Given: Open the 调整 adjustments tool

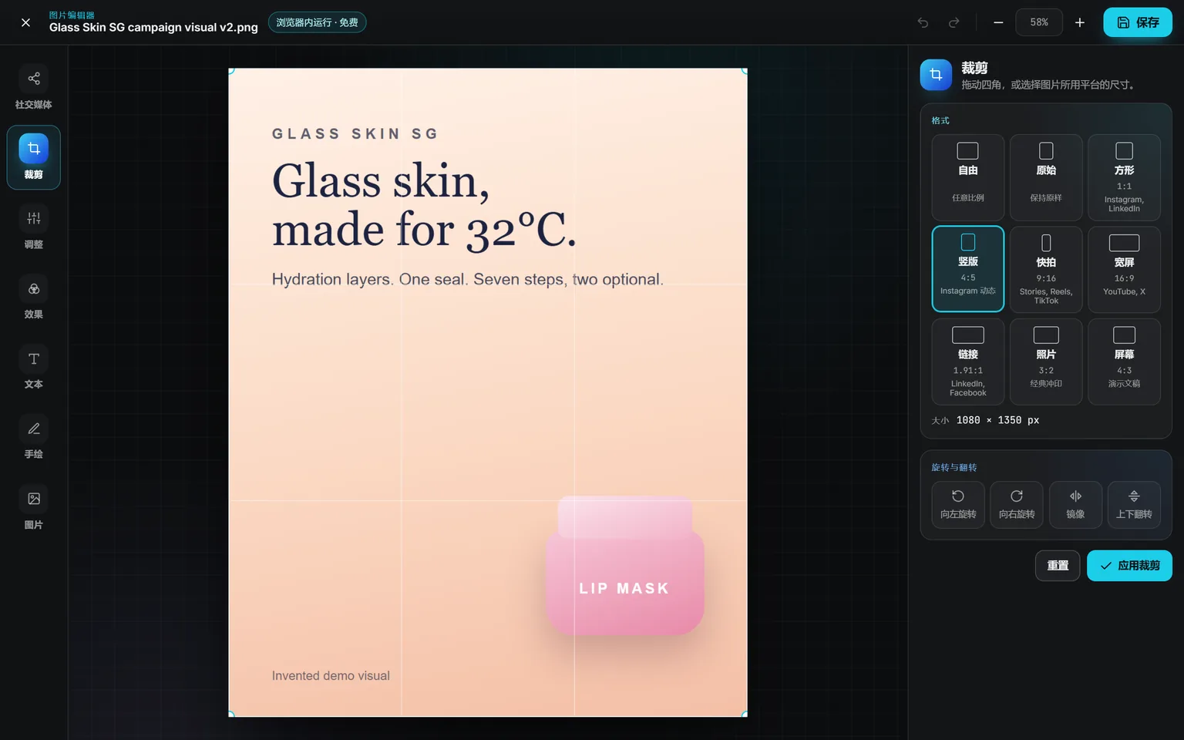Looking at the screenshot, I should [x=34, y=227].
